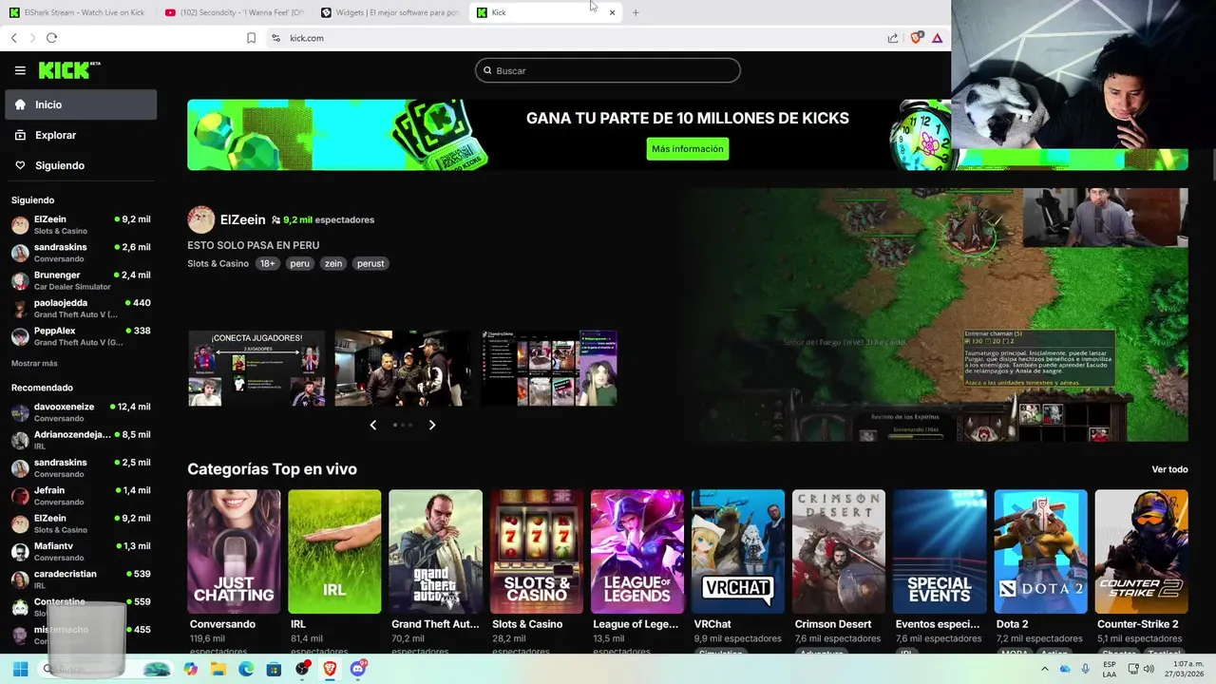Reload the kick.com page
Viewport: 1216px width, 684px height.
coord(51,38)
